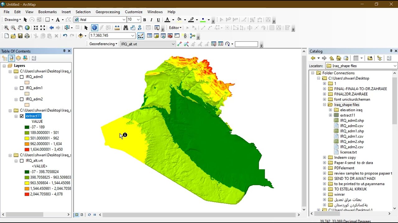This screenshot has height=223, width=398.
Task: Open the Selection menu
Action: click(x=83, y=12)
